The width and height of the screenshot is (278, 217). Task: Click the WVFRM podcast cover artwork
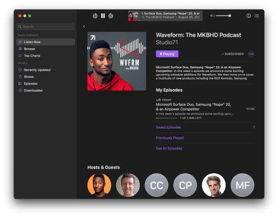(117, 61)
